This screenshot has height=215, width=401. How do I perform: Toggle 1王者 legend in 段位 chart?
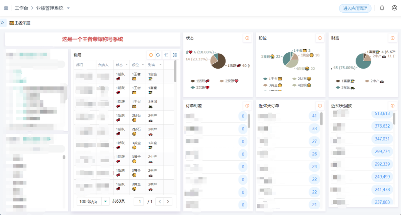(x=273, y=79)
